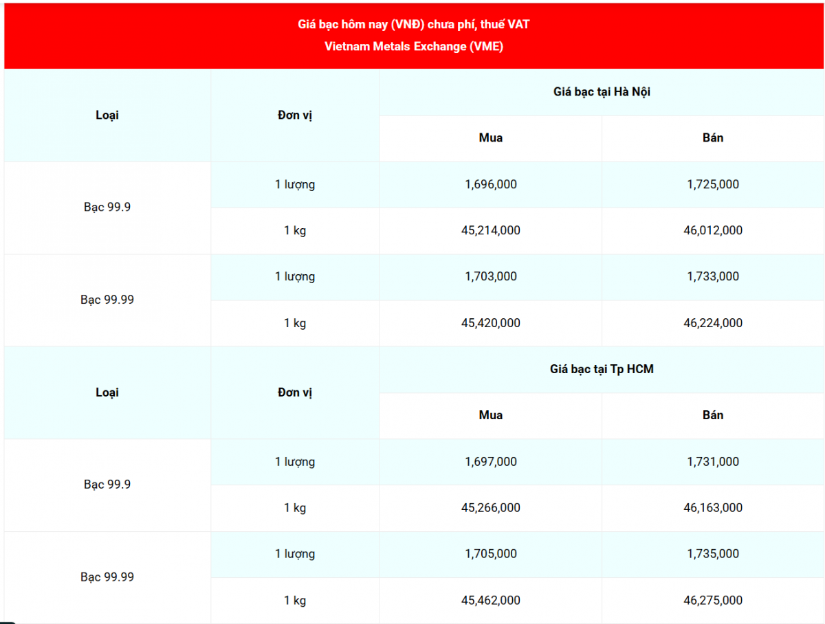This screenshot has height=624, width=825.
Task: Click the "Giá bạc hôm nay" title text
Action: coord(413,25)
